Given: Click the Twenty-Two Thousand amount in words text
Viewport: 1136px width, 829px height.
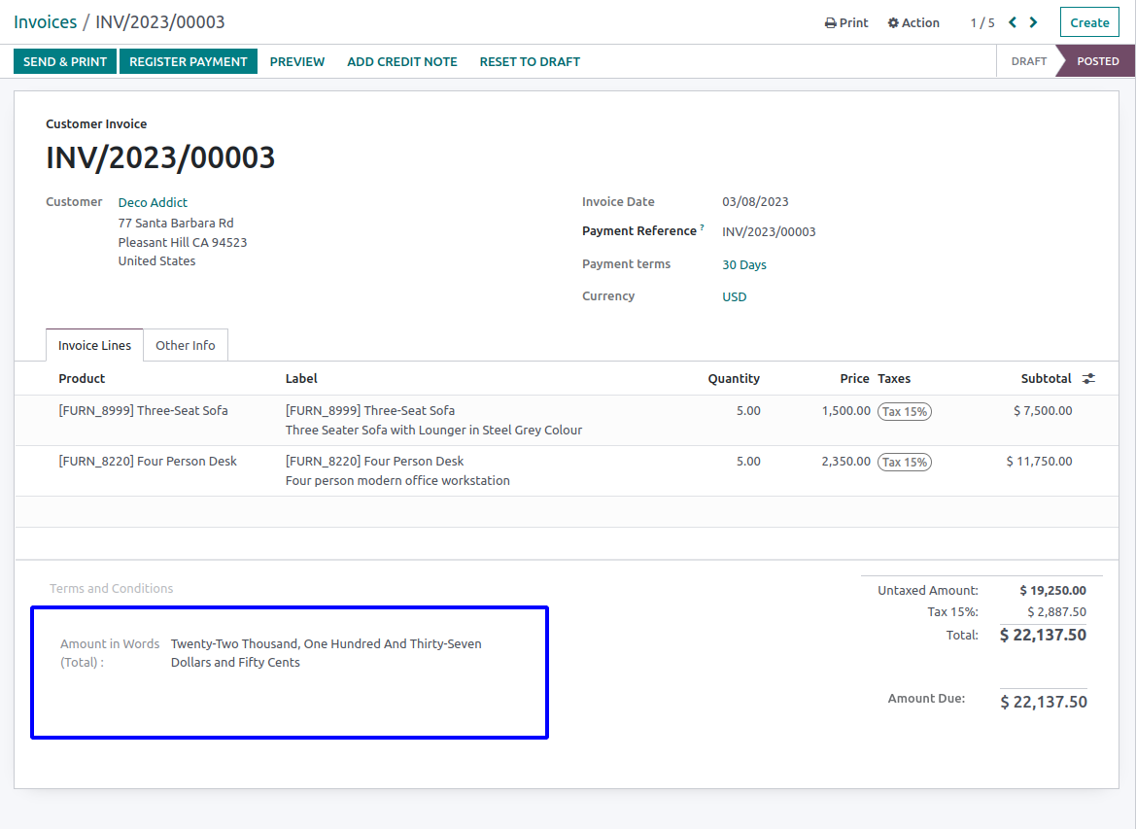Looking at the screenshot, I should click(326, 653).
